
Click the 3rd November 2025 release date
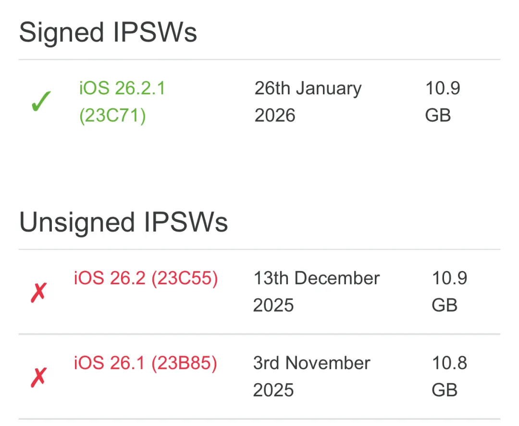311,376
